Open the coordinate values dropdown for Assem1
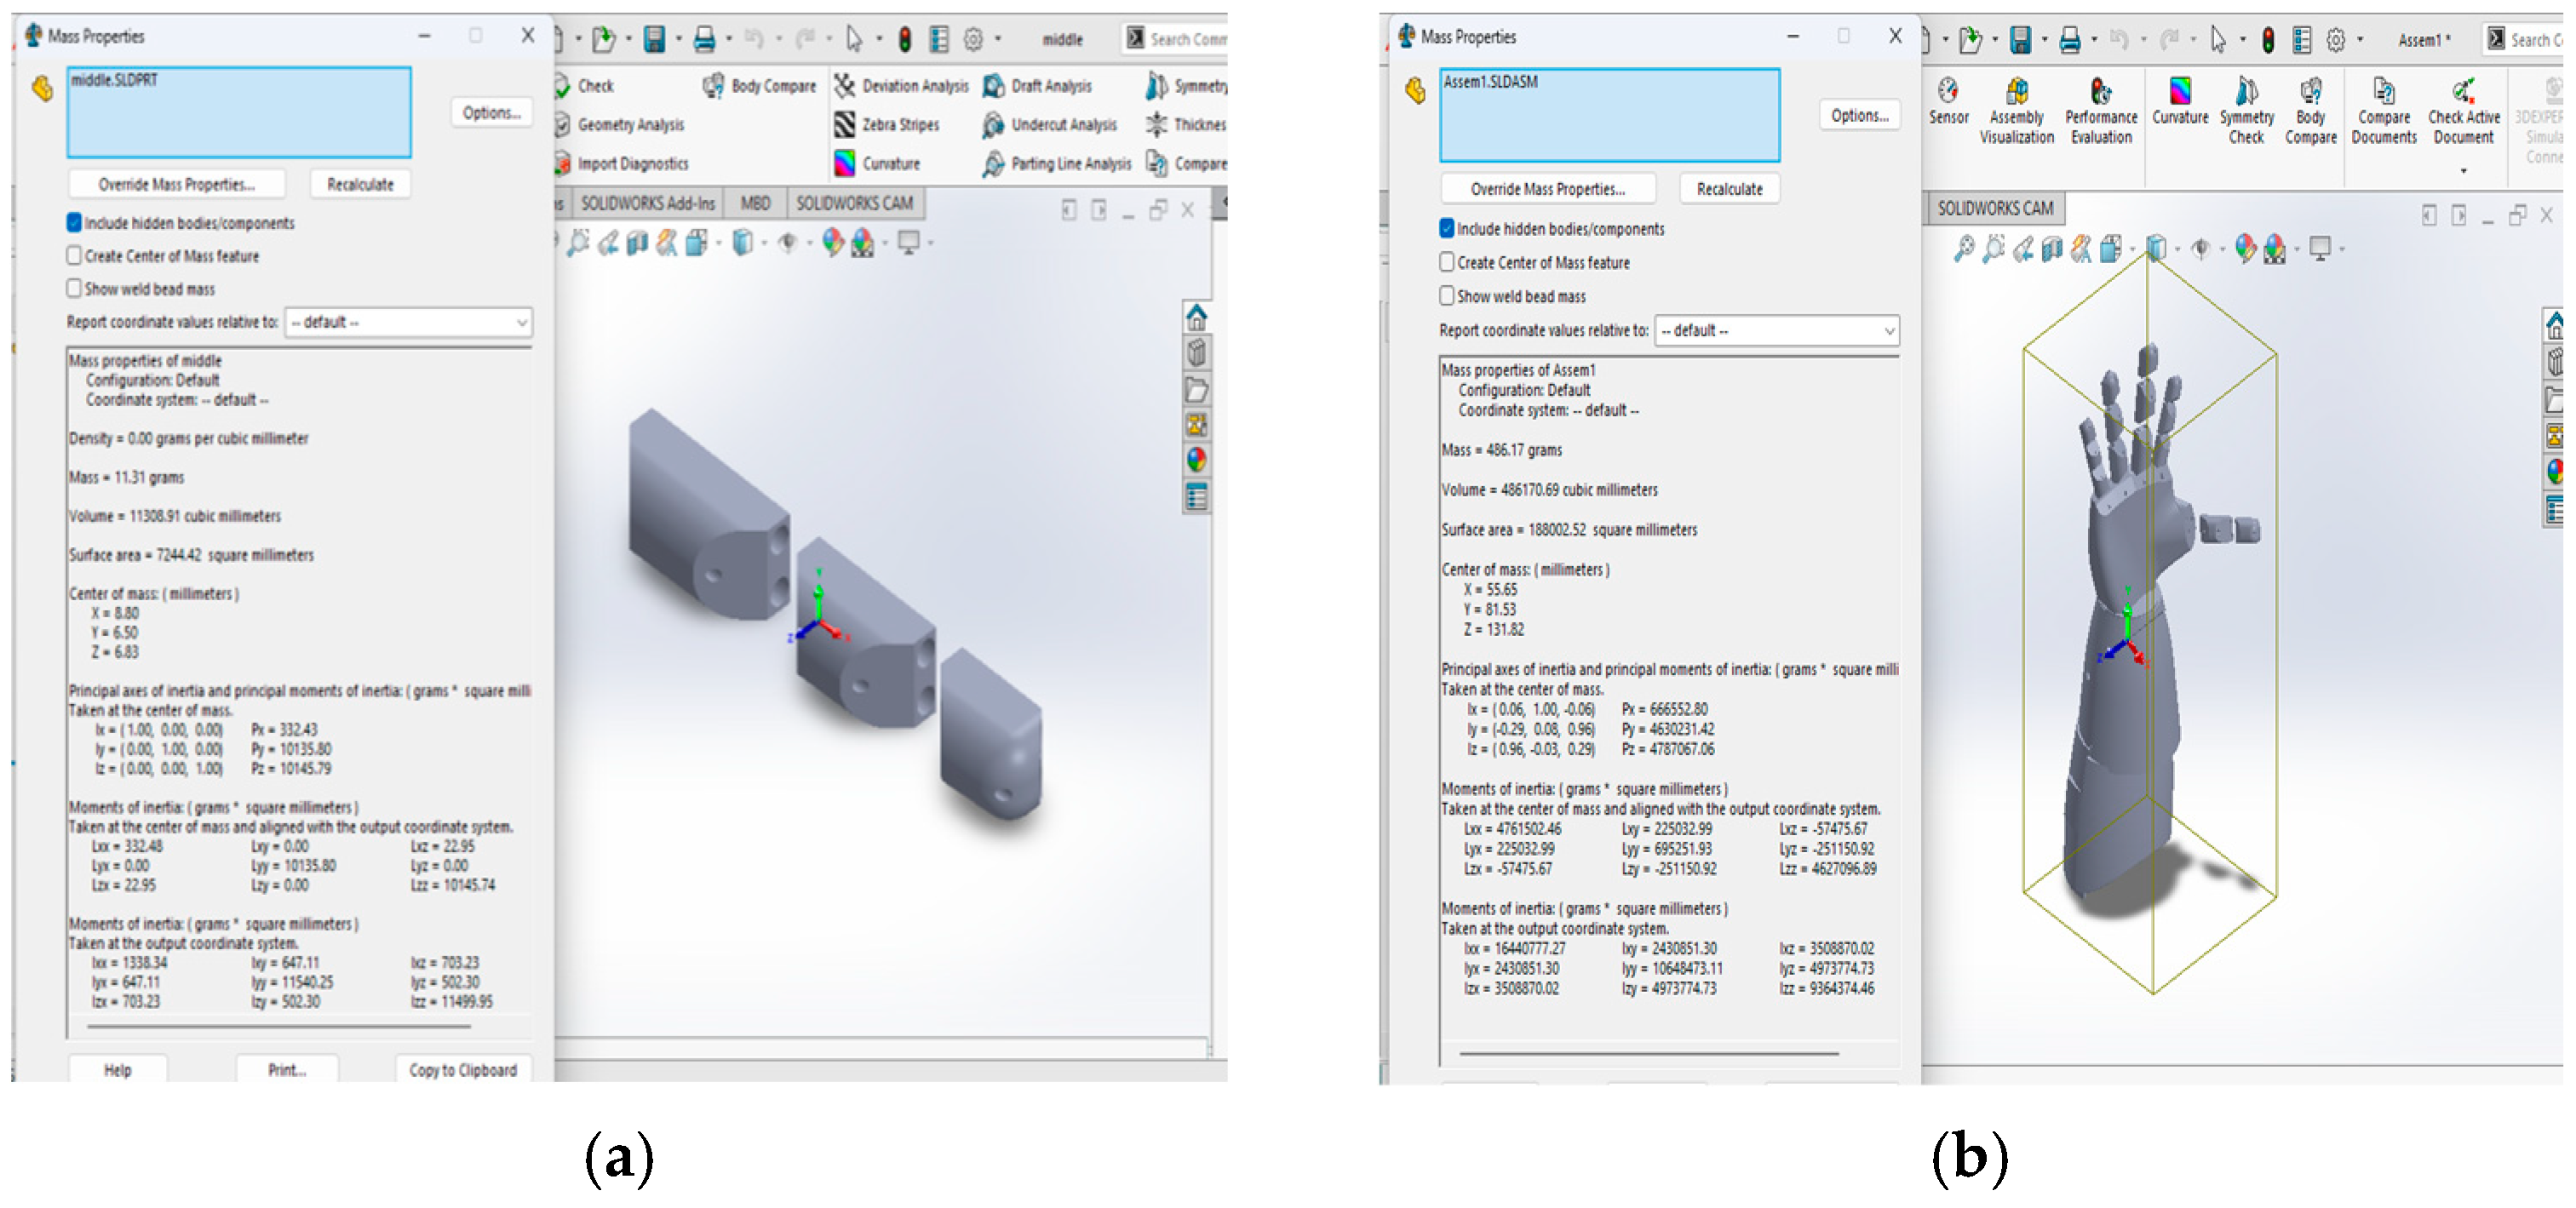The image size is (2576, 1208). click(1888, 331)
